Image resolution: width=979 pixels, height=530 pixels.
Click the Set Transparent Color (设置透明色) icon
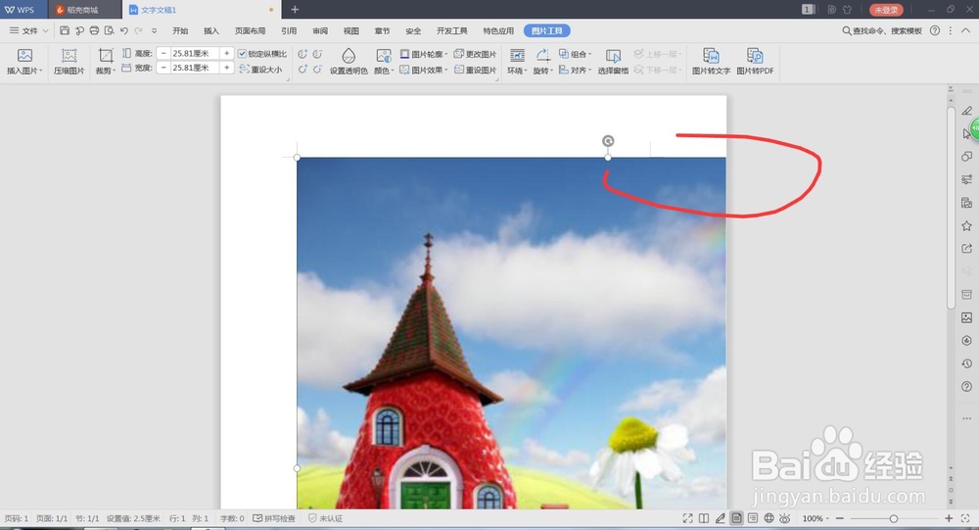click(349, 56)
